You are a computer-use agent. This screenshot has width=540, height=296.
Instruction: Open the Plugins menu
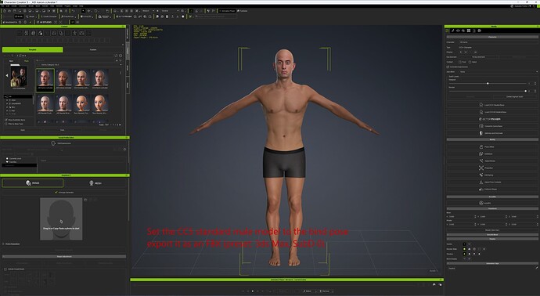pyautogui.click(x=67, y=6)
